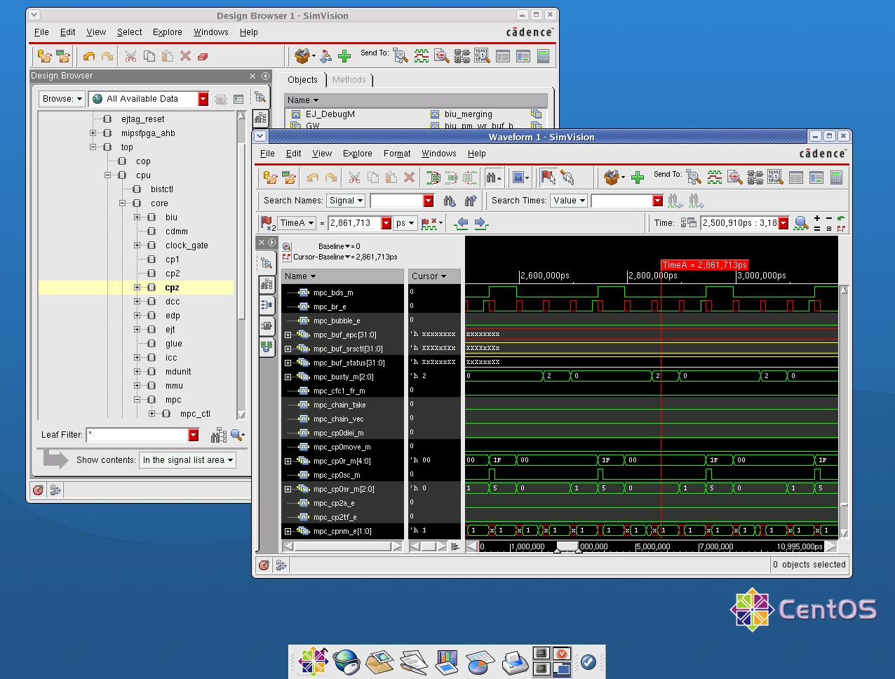
Task: Open the Search Names Signal dropdown
Action: 346,201
